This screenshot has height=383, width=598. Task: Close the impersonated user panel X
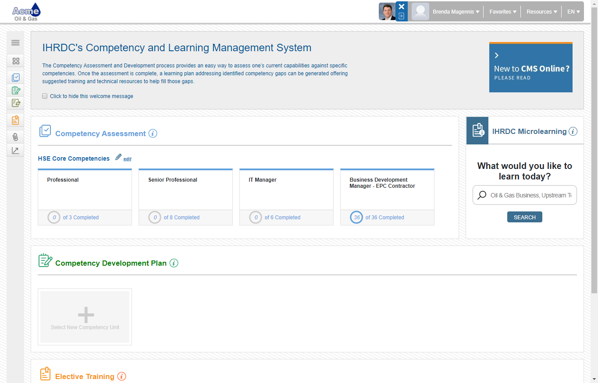click(x=402, y=7)
